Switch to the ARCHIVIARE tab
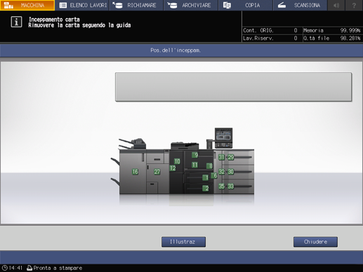 point(191,5)
